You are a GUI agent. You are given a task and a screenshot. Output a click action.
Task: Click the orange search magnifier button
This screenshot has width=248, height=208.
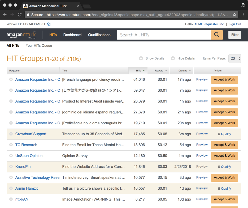[x=217, y=35]
